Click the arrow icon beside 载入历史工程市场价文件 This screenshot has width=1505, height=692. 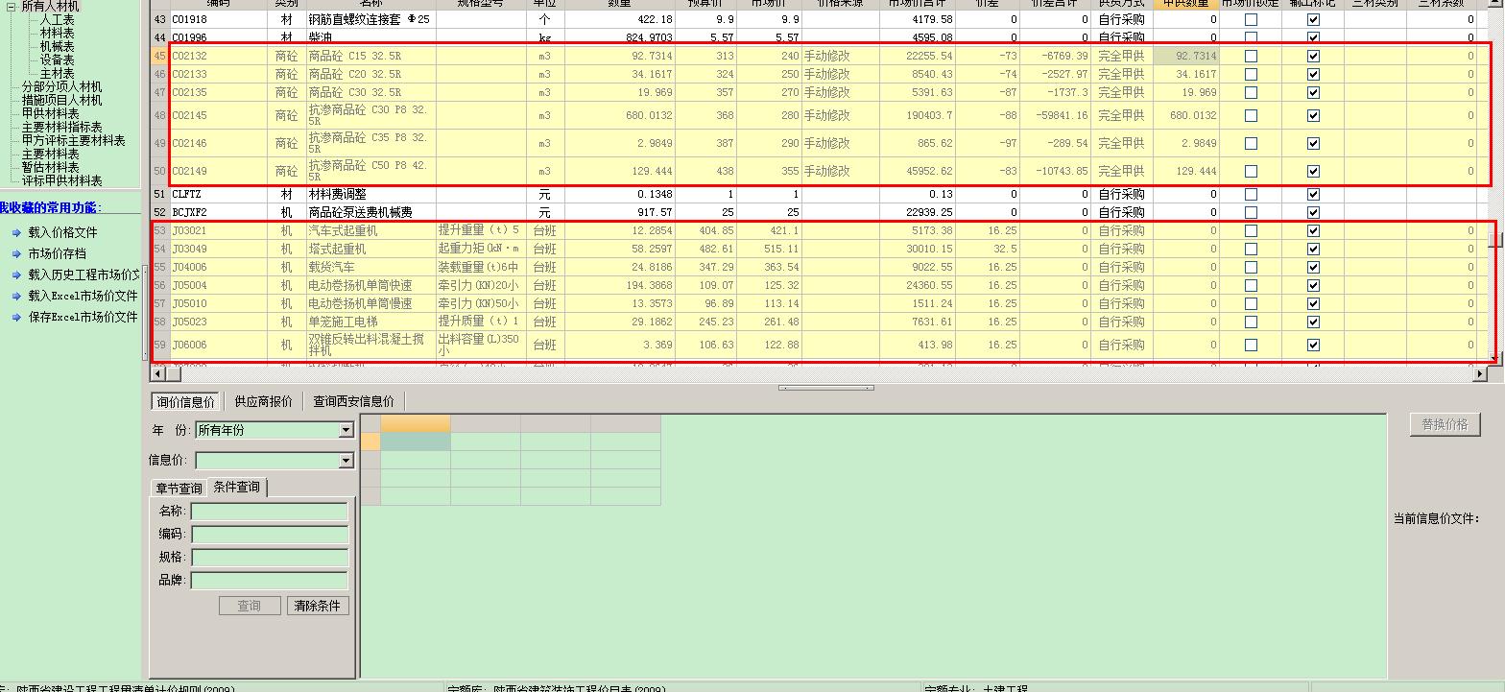point(16,274)
